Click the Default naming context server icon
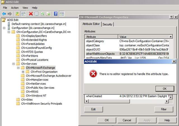The width and height of the screenshot is (179, 126). [9, 24]
